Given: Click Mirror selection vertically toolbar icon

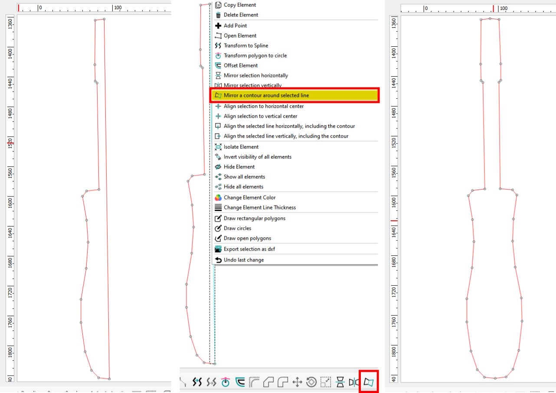Looking at the screenshot, I should pos(354,382).
